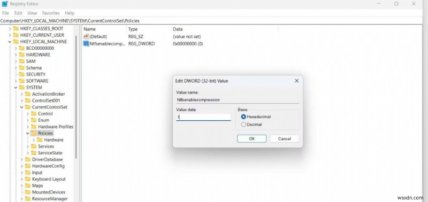
Task: Click the ActivationBroker folder icon
Action: (28, 94)
